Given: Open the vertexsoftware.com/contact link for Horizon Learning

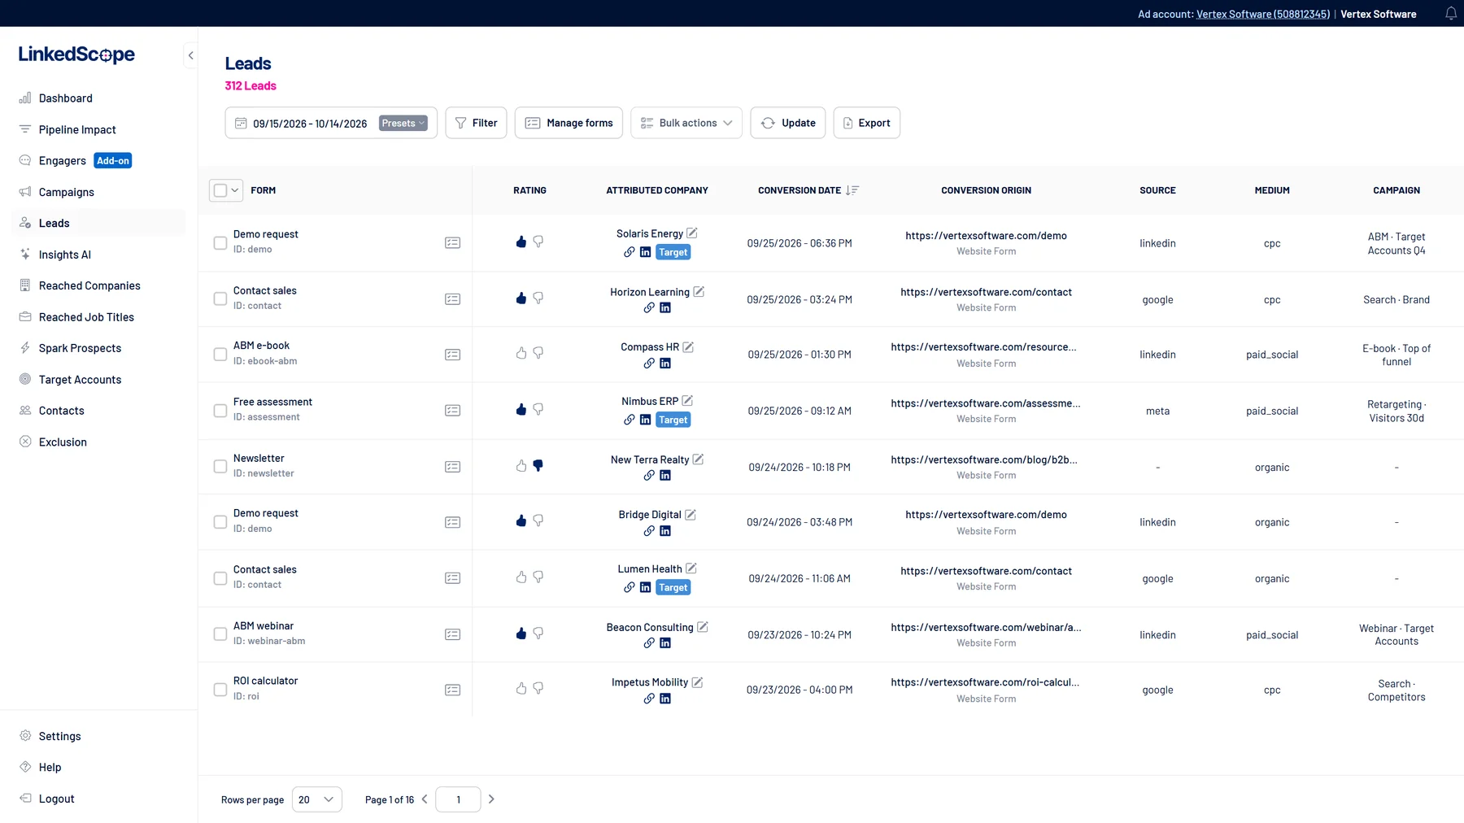Looking at the screenshot, I should (x=986, y=292).
